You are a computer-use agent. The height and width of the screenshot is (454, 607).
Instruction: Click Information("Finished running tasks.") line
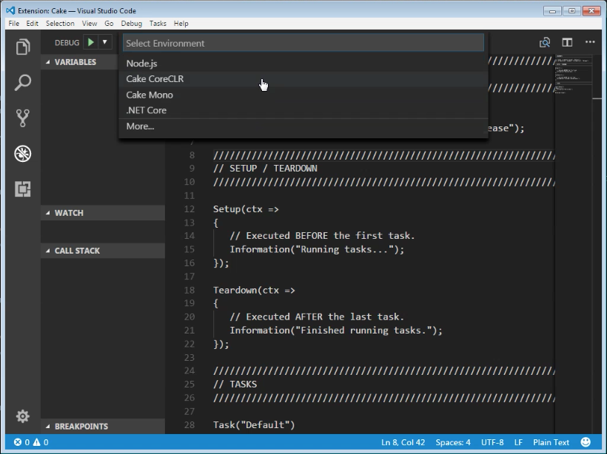(336, 331)
